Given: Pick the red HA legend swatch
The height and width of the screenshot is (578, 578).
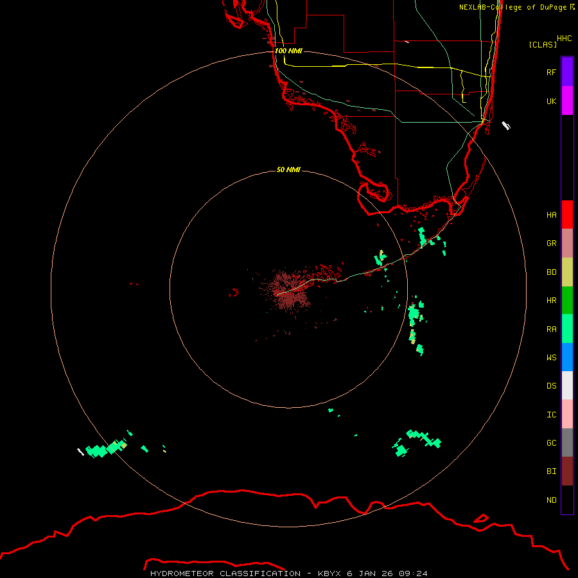Looking at the screenshot, I should (x=567, y=215).
